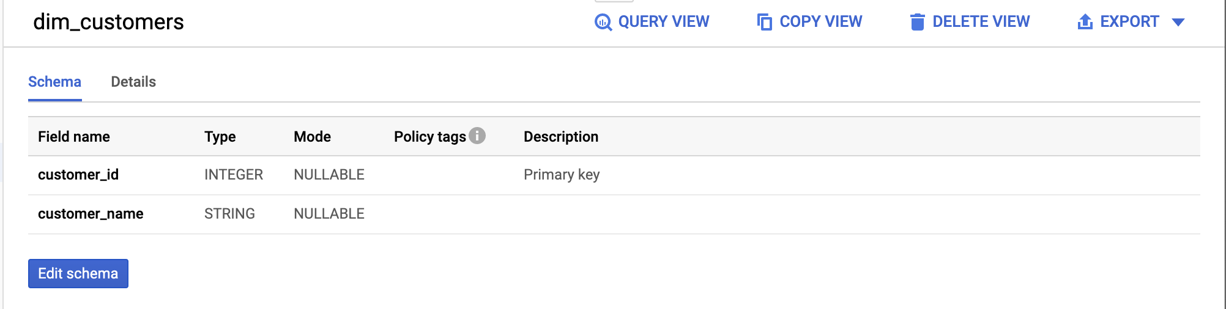Select the customer_id field row
The height and width of the screenshot is (309, 1226).
pyautogui.click(x=78, y=175)
